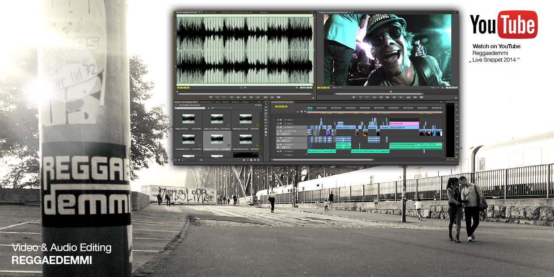Collapse the Audio 2 track

click(x=285, y=138)
